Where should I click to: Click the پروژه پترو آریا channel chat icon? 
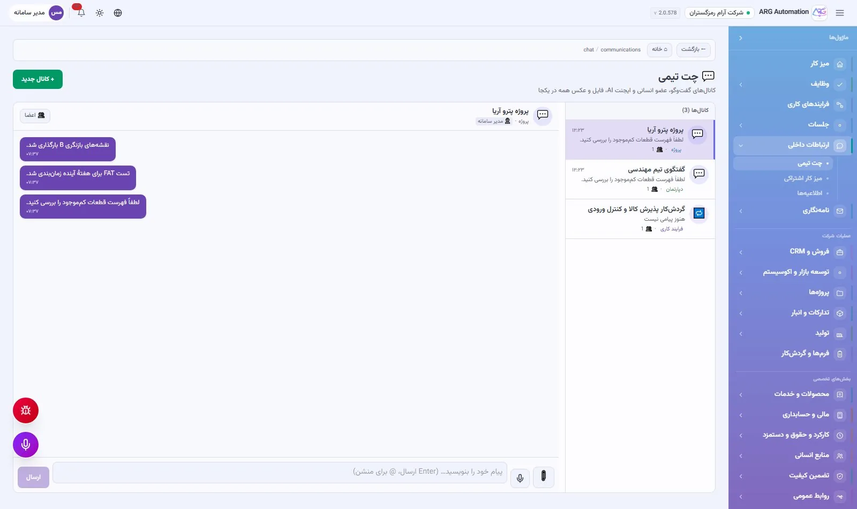tap(697, 134)
